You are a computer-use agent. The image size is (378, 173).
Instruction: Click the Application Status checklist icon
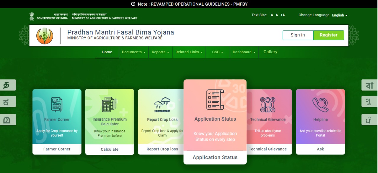[215, 100]
